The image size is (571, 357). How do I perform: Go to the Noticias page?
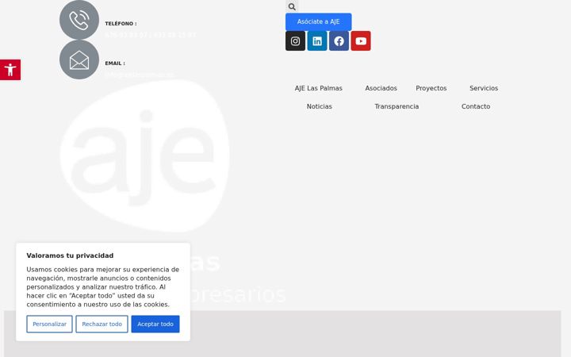[x=320, y=106]
